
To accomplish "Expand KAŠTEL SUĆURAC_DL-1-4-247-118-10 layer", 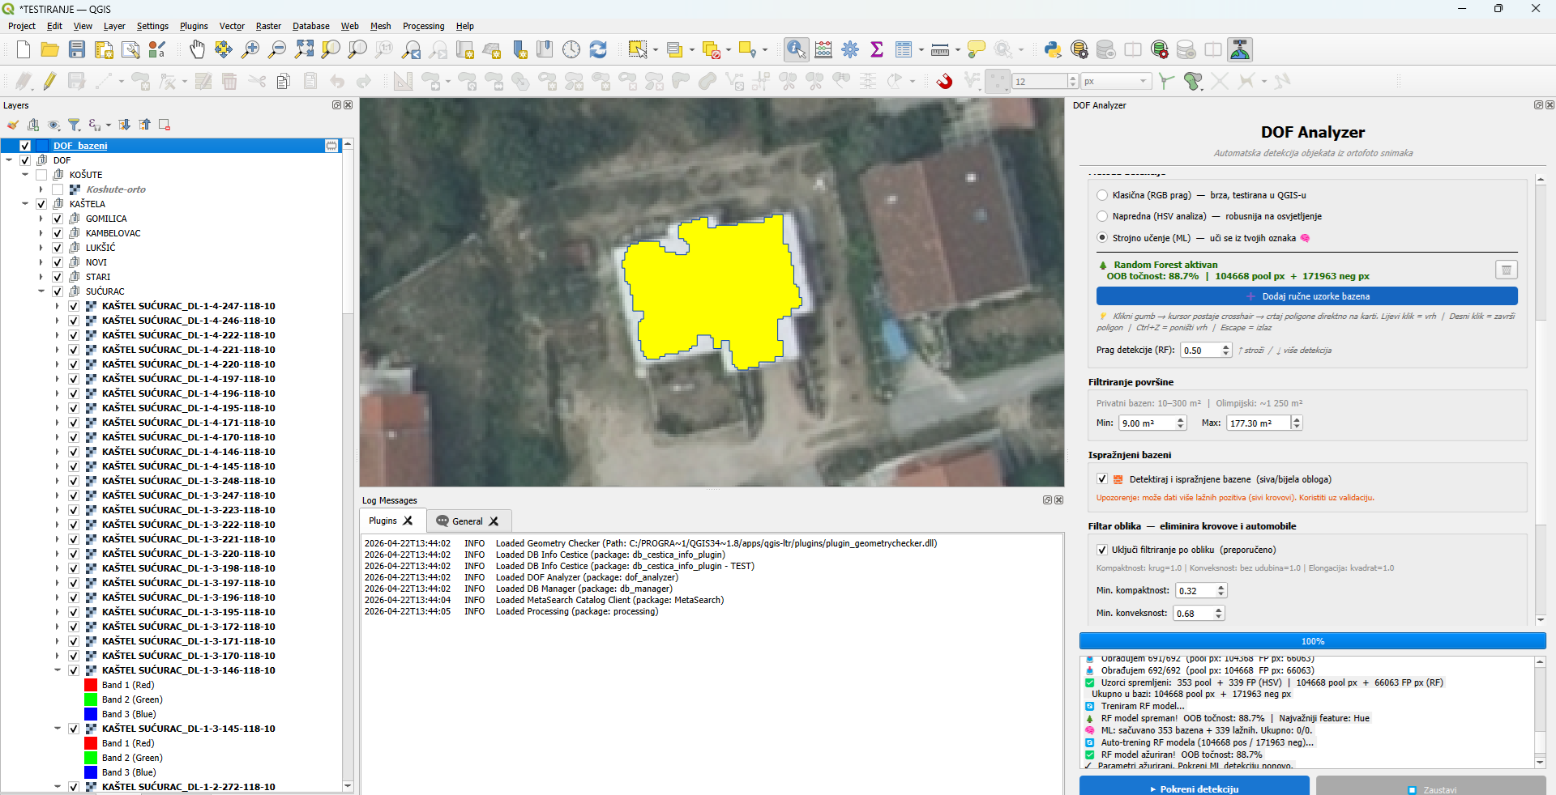I will click(x=58, y=306).
